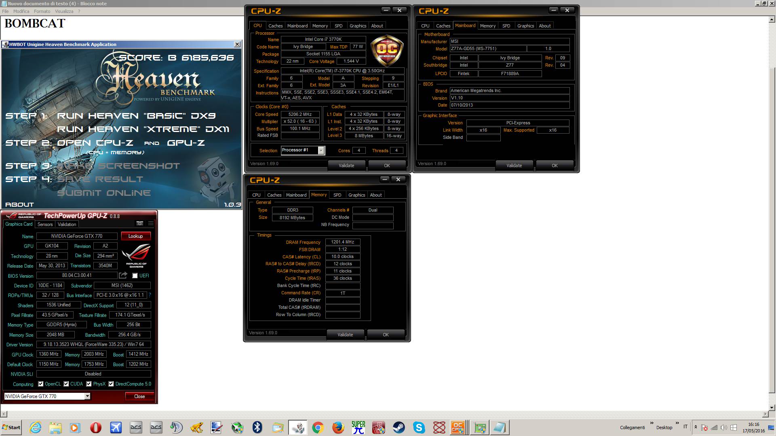Open SPD tab in the Memory CPU-Z window
This screenshot has height=436, width=776.
[x=337, y=195]
